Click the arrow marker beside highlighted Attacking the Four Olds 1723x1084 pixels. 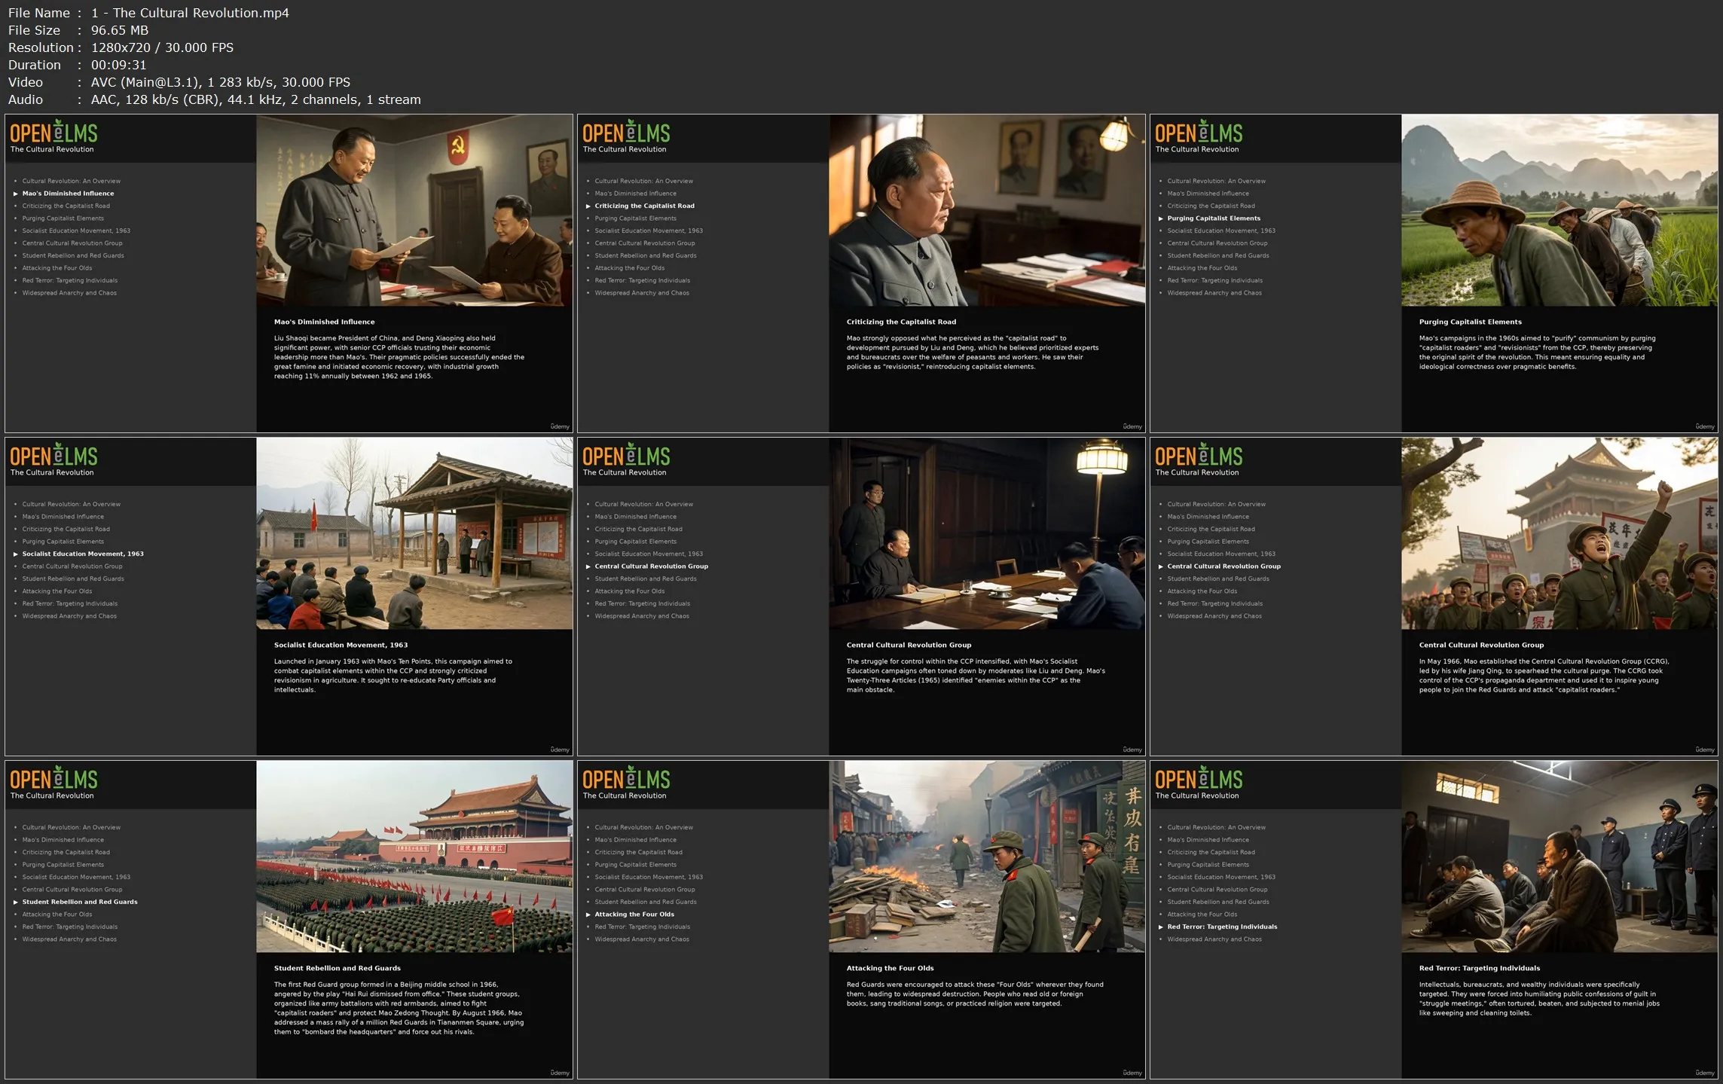coord(588,915)
